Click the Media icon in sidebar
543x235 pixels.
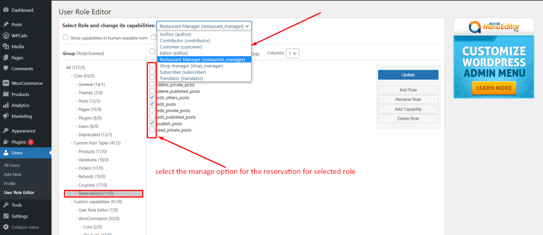point(5,47)
